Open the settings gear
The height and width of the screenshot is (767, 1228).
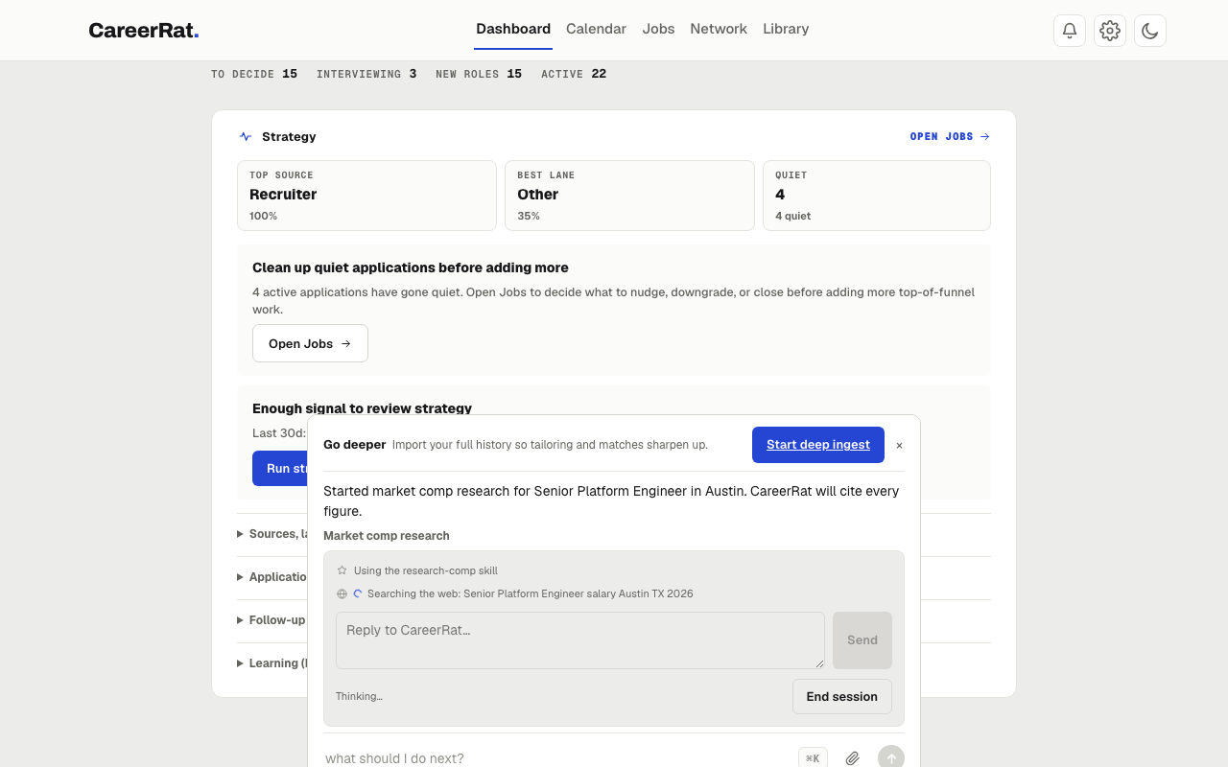pos(1110,31)
